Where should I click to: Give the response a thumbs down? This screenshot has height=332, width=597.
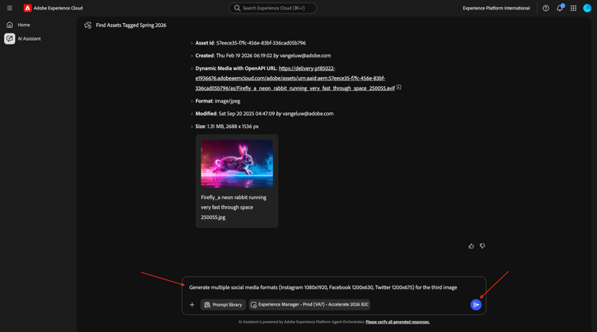pos(482,246)
